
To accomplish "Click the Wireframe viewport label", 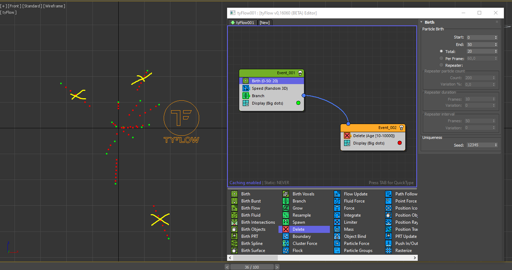I will pos(54,6).
